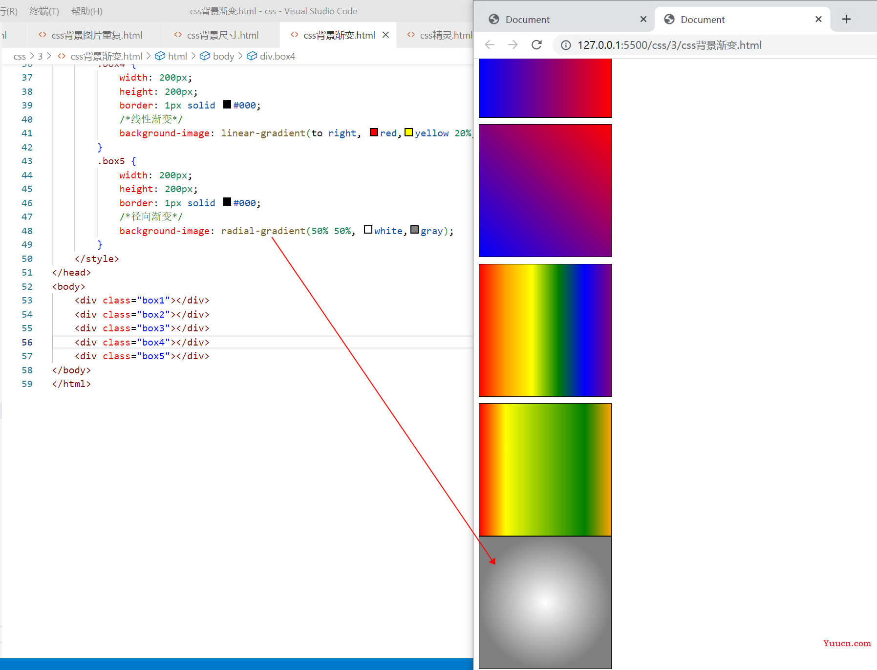Open the white color swatch on line 48
The width and height of the screenshot is (877, 670).
pyautogui.click(x=368, y=230)
